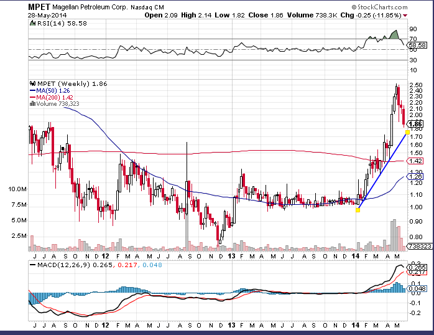Click the RSI indicator icon beside RSI(14)

(33, 23)
